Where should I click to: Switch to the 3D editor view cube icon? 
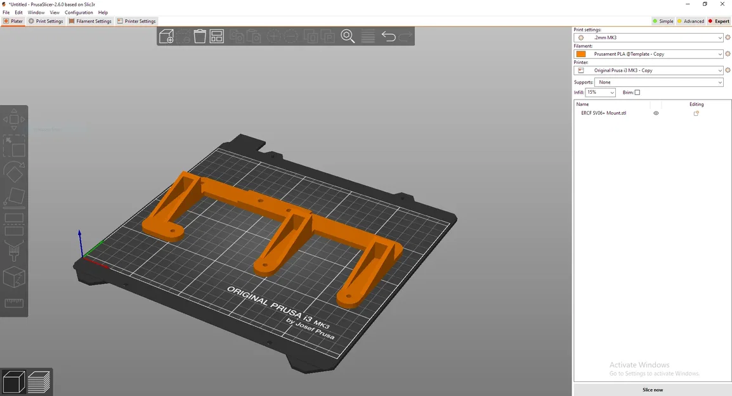pyautogui.click(x=14, y=381)
